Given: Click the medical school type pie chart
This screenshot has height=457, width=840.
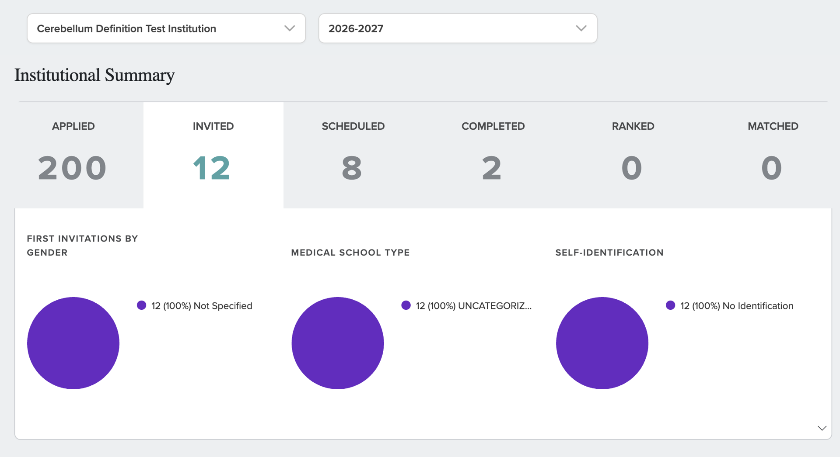Looking at the screenshot, I should point(338,343).
